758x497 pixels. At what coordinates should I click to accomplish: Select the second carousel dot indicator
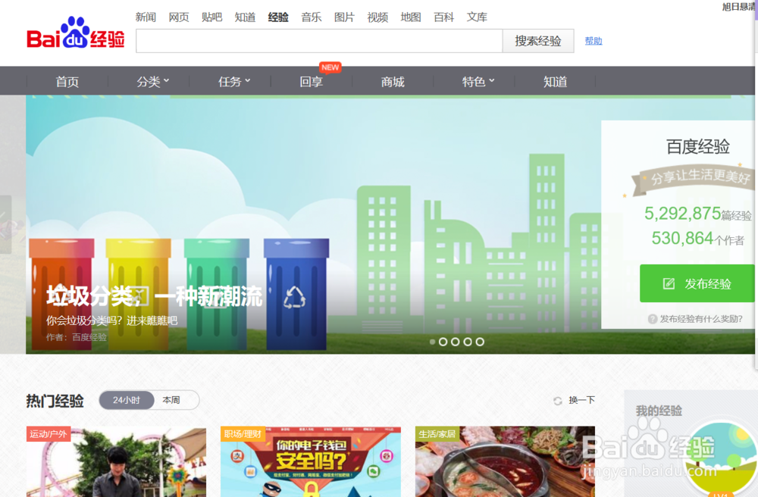click(x=443, y=342)
